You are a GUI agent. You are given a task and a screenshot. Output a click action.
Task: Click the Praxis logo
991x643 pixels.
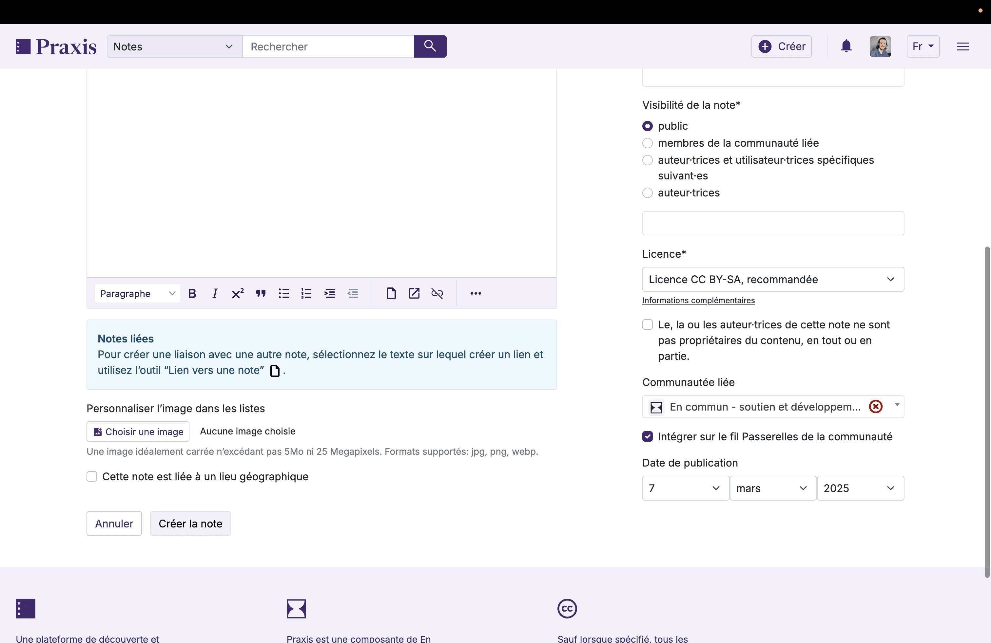(56, 46)
